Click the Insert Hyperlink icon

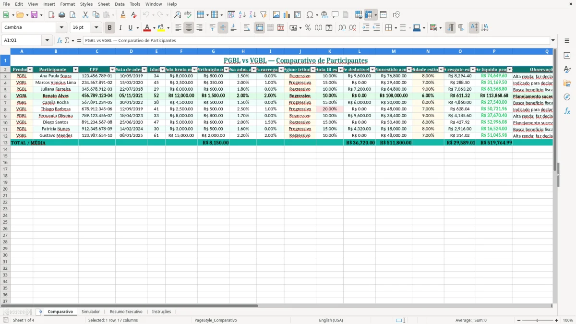(x=324, y=15)
